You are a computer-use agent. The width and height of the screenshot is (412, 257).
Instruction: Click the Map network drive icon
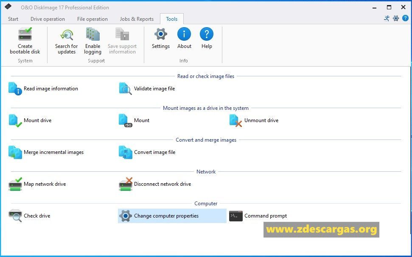(15, 184)
